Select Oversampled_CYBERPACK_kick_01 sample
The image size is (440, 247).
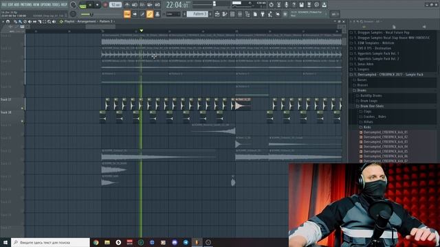[385, 132]
